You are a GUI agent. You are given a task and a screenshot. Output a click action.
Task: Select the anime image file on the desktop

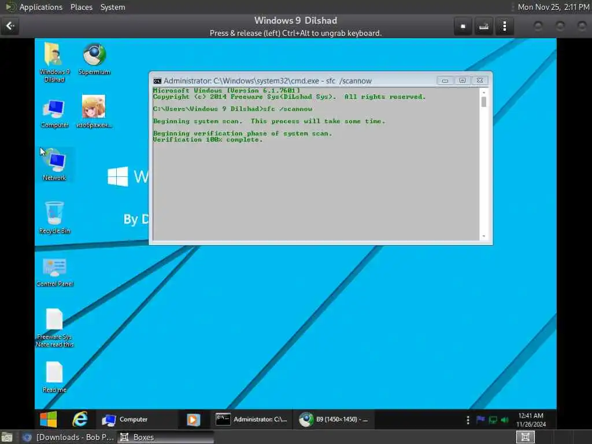(x=94, y=112)
